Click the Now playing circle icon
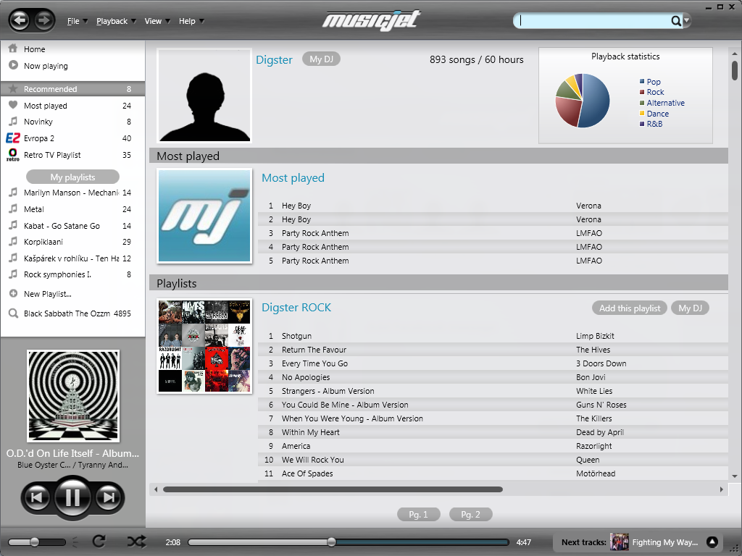This screenshot has width=742, height=556. (13, 65)
